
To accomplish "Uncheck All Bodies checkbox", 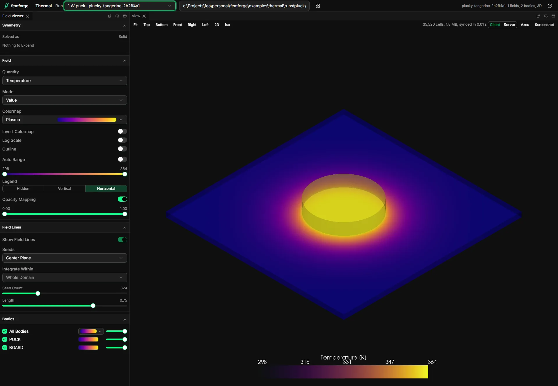I will (x=5, y=331).
